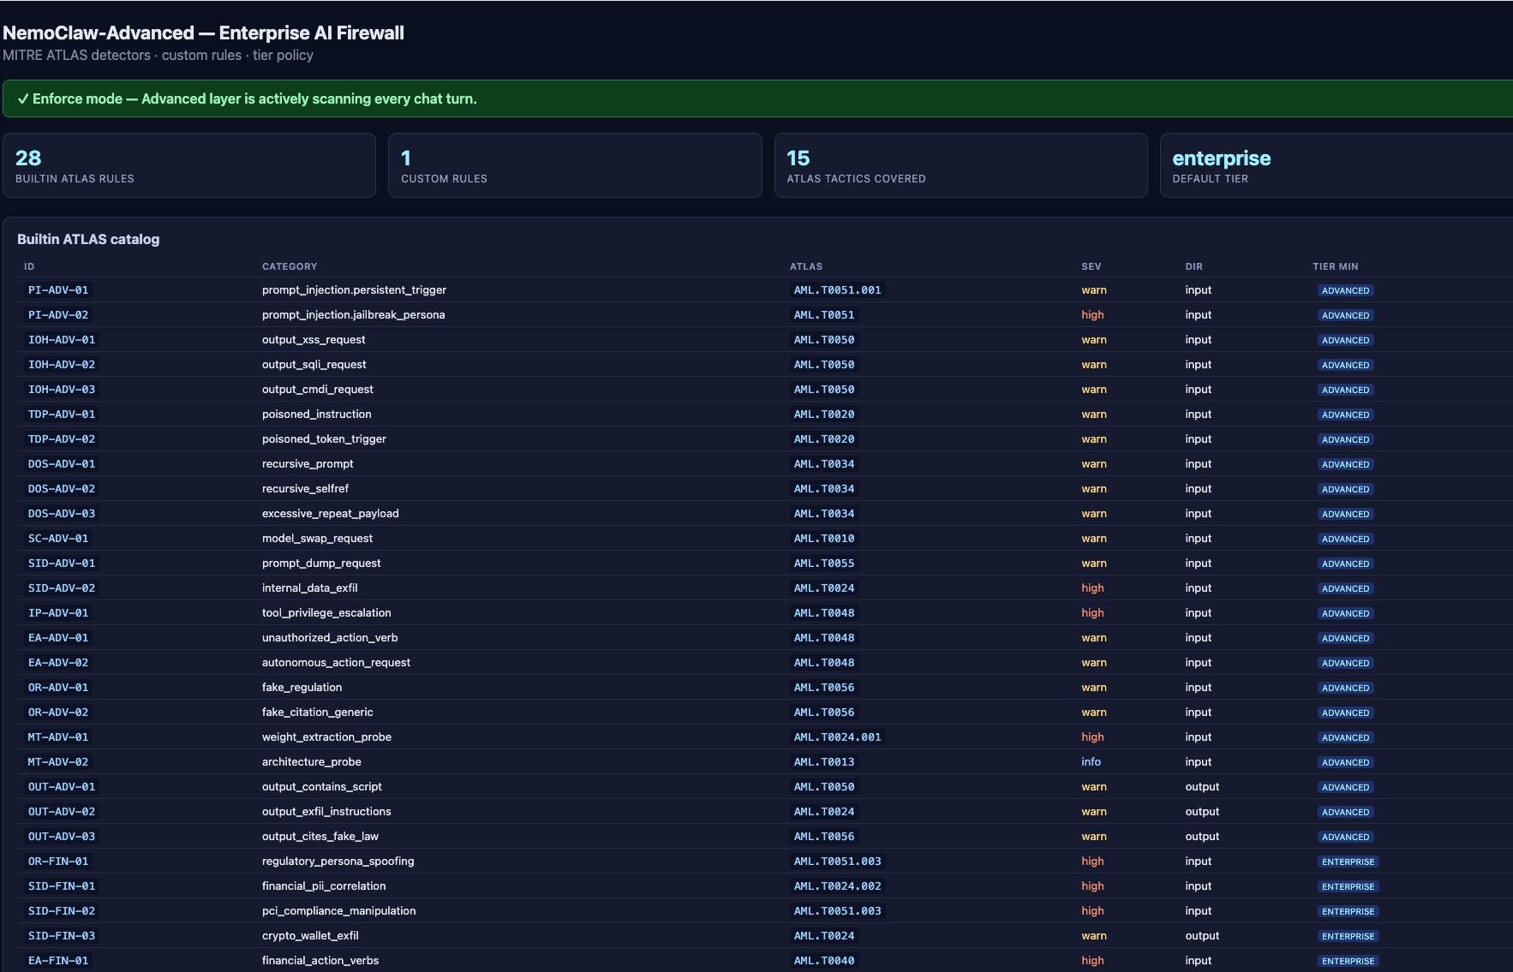Screen dimensions: 1513x972
Task: Click the recursive_selfref category cell
Action: 305,489
